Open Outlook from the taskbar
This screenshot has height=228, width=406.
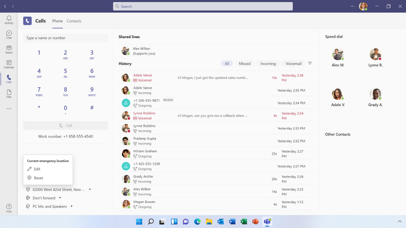click(x=220, y=222)
